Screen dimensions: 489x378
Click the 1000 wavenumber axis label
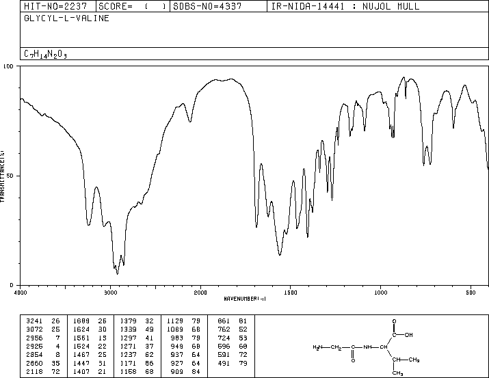tap(380, 293)
